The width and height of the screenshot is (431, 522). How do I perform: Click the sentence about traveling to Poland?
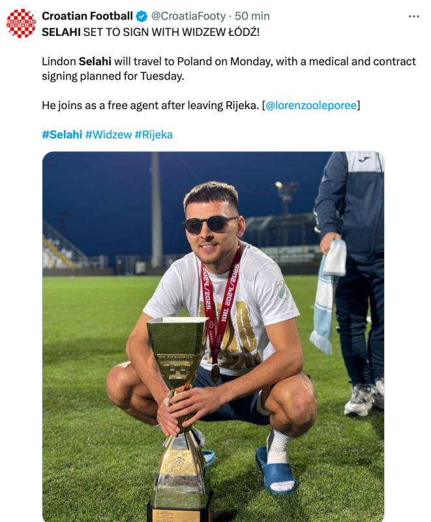click(229, 69)
